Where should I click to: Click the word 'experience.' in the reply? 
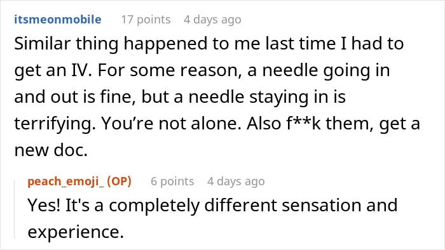tap(76, 232)
